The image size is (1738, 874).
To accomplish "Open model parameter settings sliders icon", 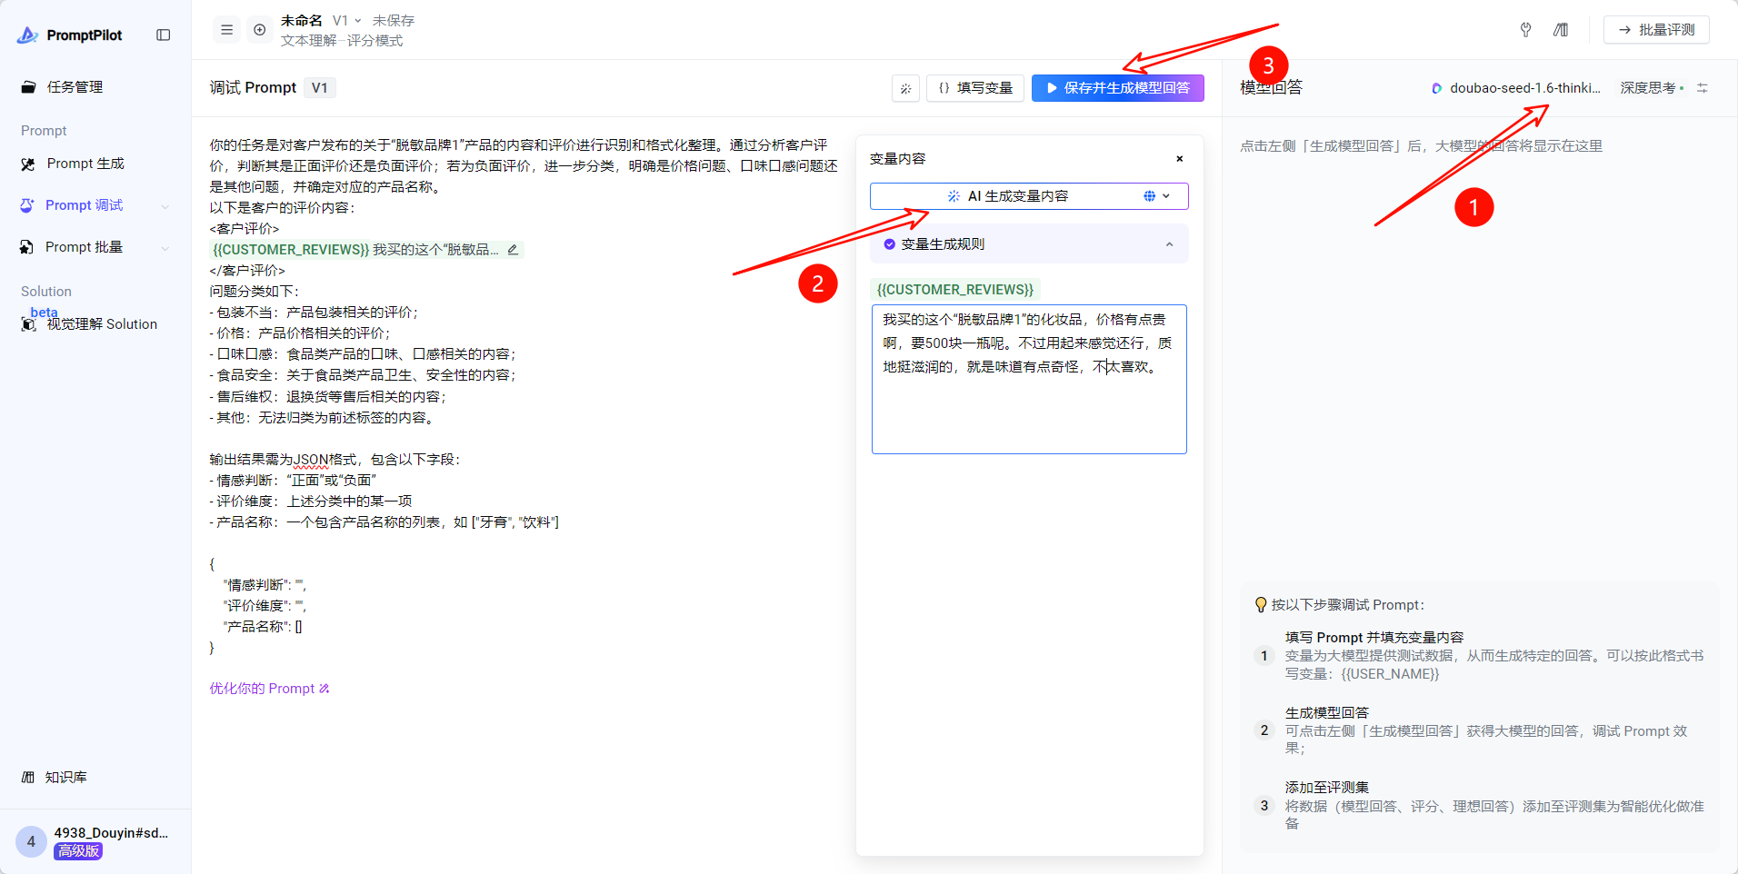I will 1703,88.
